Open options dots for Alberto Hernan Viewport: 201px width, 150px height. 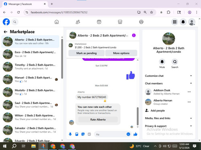189,102
